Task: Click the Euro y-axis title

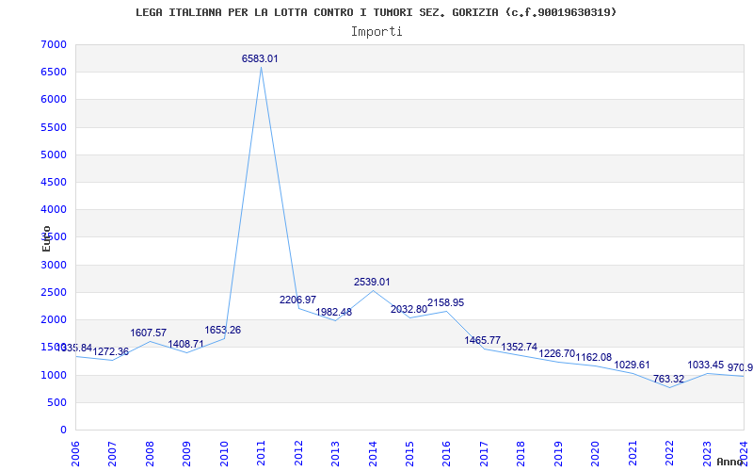Action: (46, 238)
